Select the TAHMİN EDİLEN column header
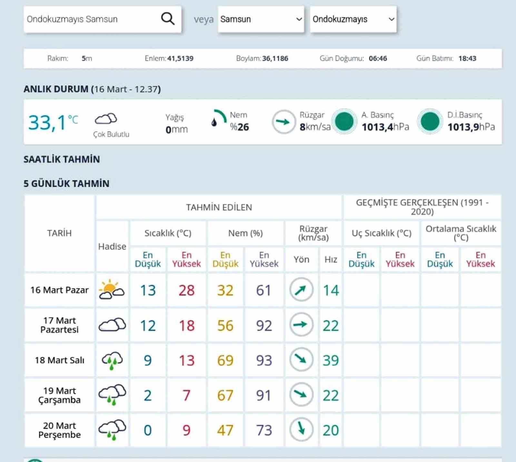 [x=218, y=207]
